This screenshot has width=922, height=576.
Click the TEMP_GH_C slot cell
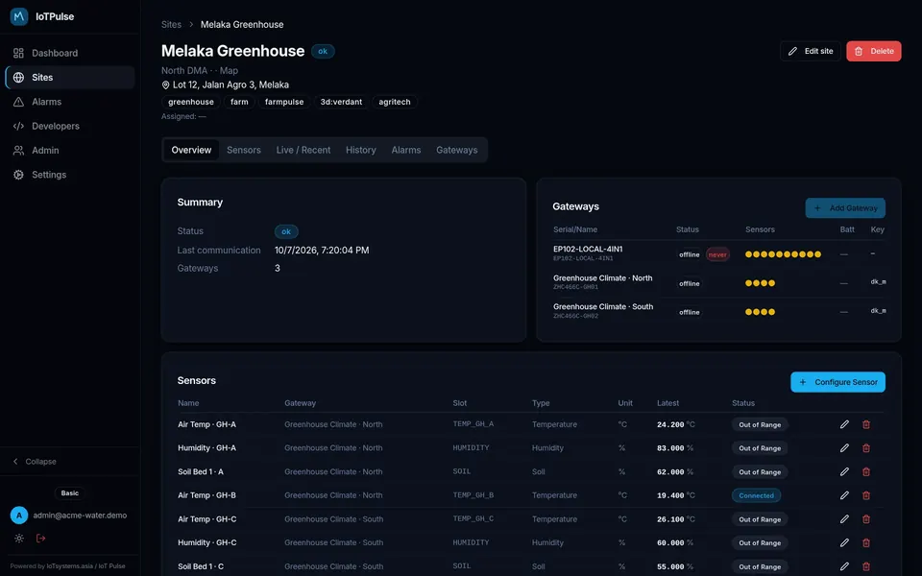click(x=473, y=519)
